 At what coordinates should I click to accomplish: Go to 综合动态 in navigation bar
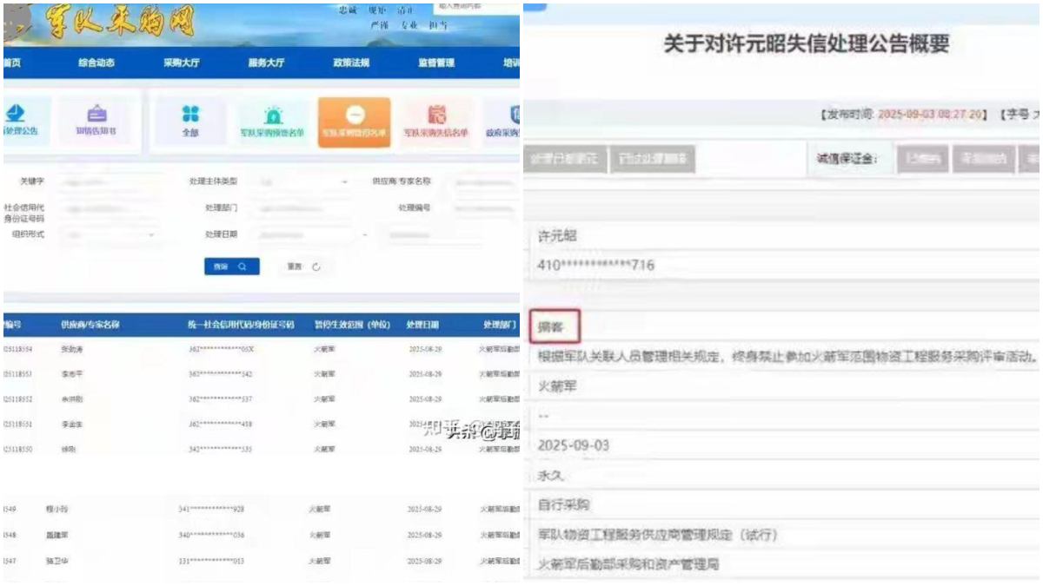click(x=96, y=63)
